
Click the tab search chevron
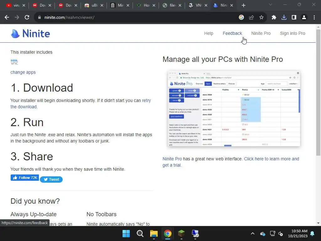pos(271,4)
